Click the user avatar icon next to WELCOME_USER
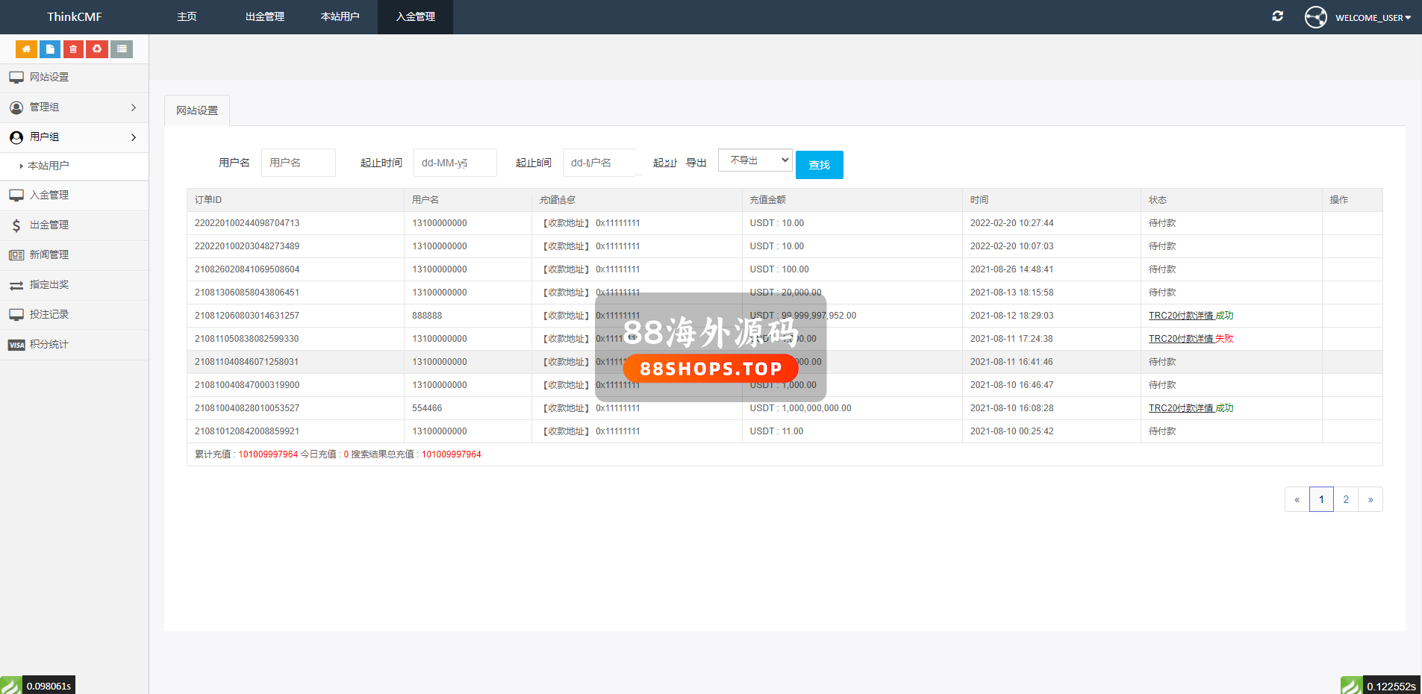Viewport: 1422px width, 694px height. coord(1315,17)
